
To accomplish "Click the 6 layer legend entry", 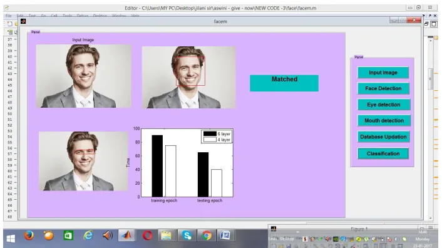I will coord(217,134).
